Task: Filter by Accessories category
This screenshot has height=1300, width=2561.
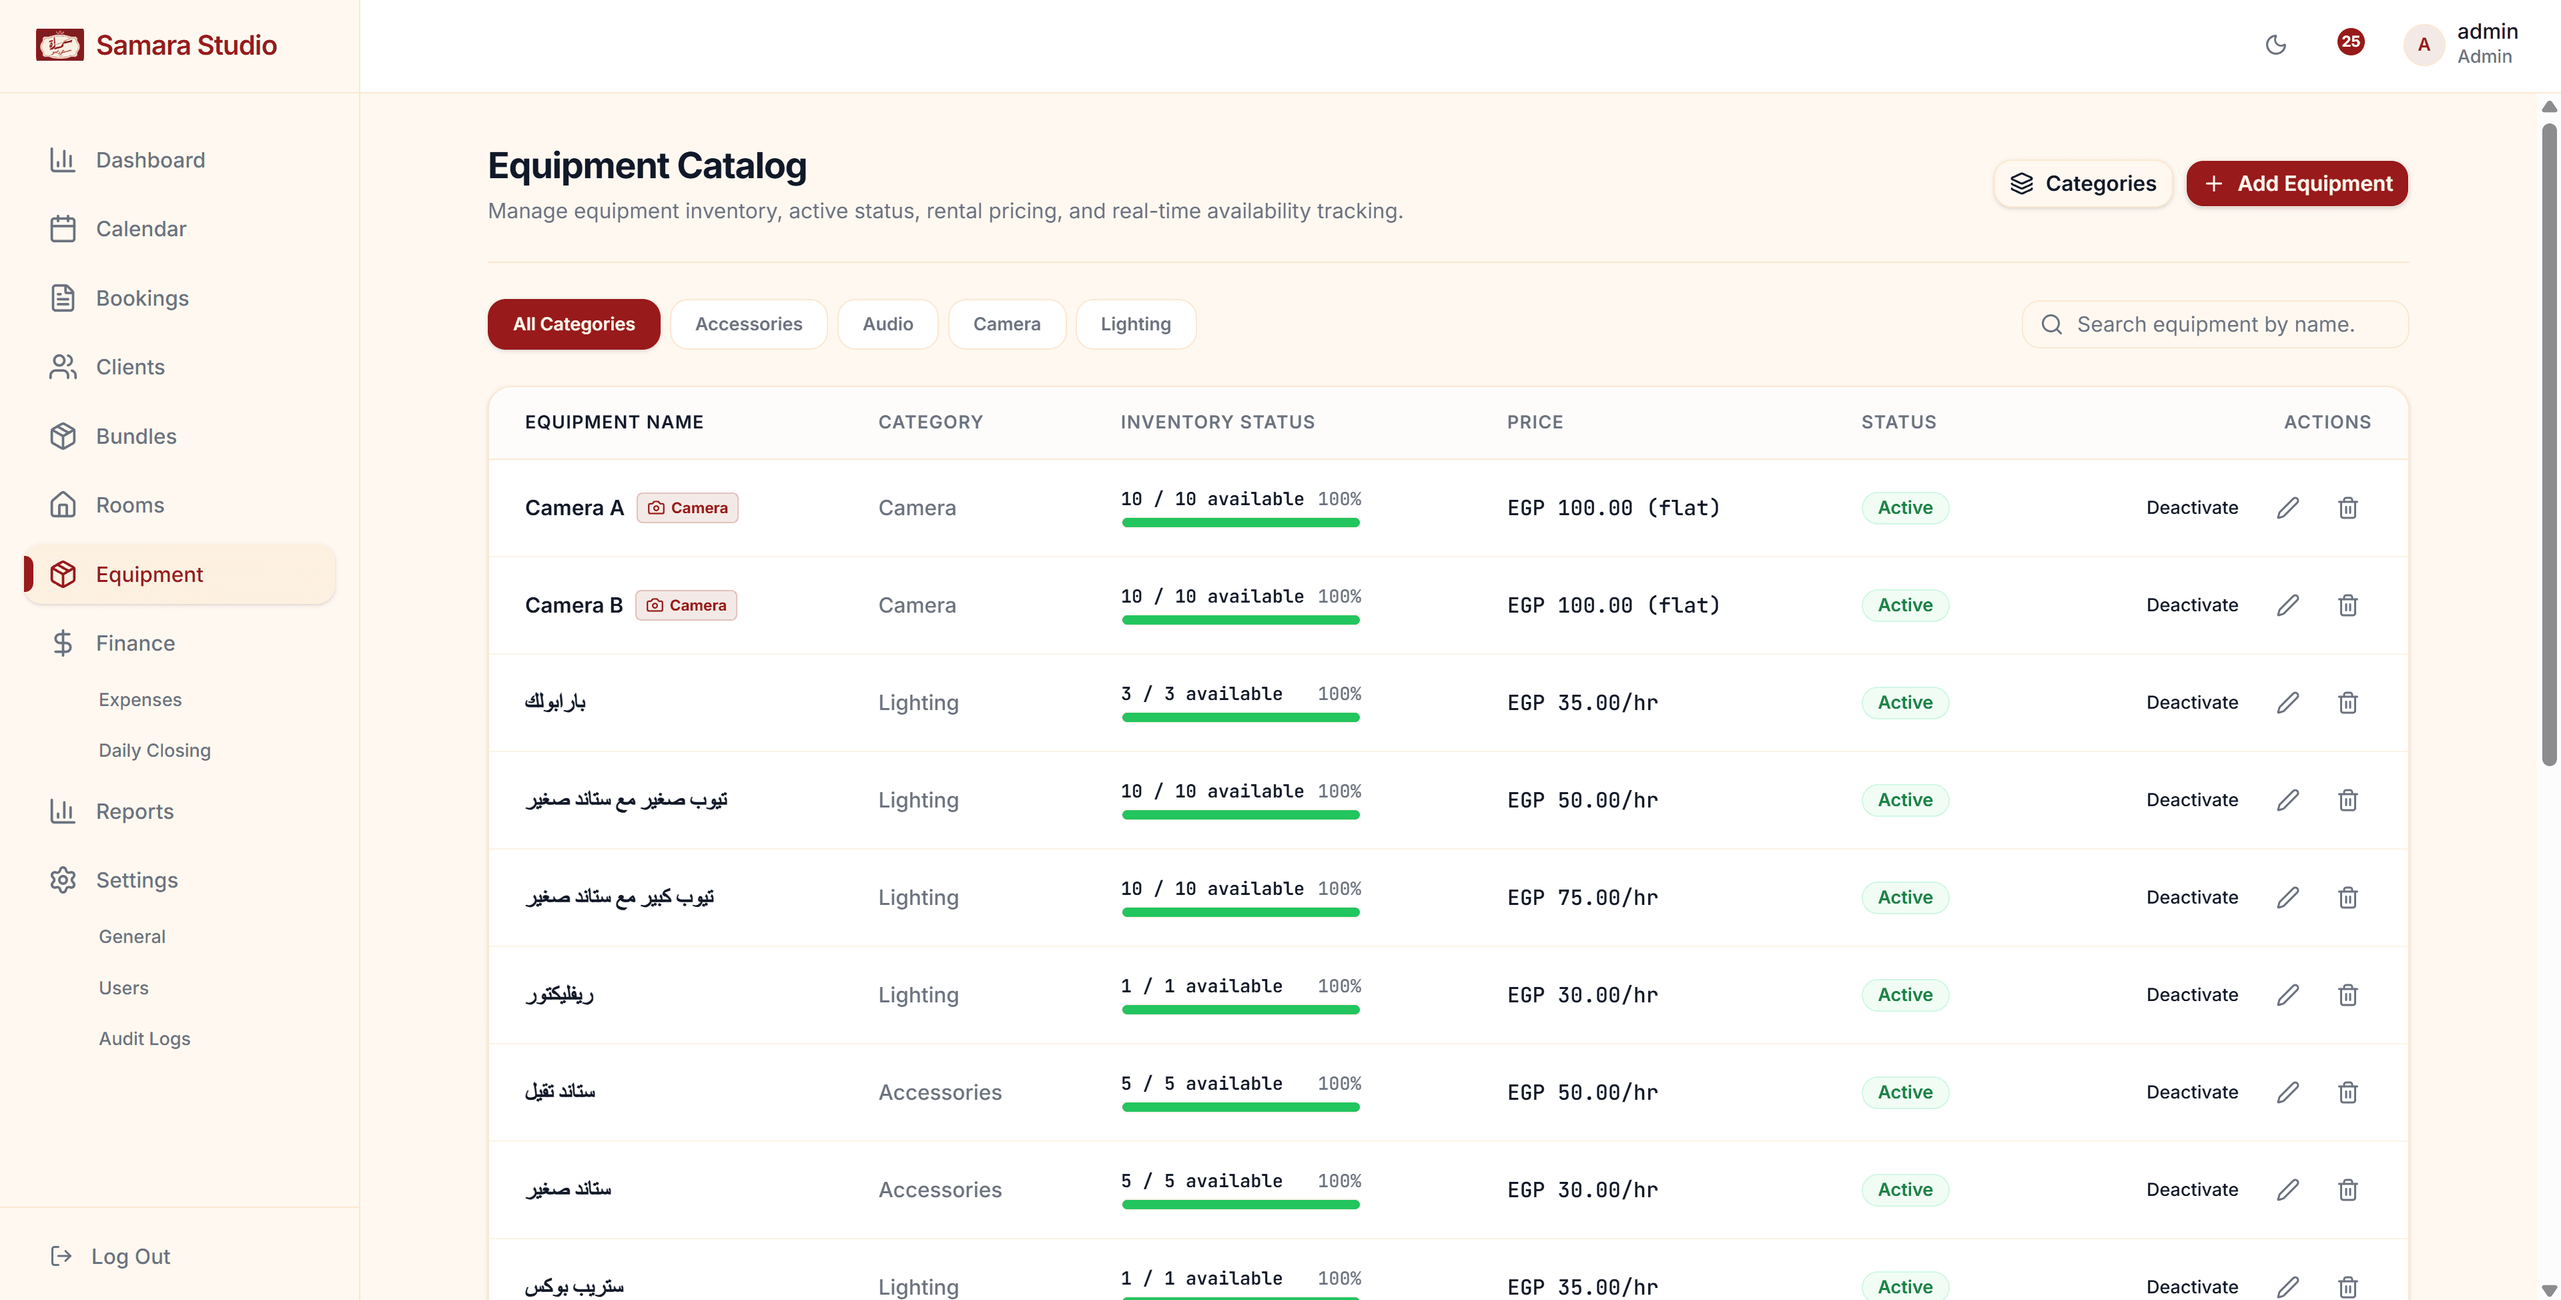Action: click(x=749, y=324)
